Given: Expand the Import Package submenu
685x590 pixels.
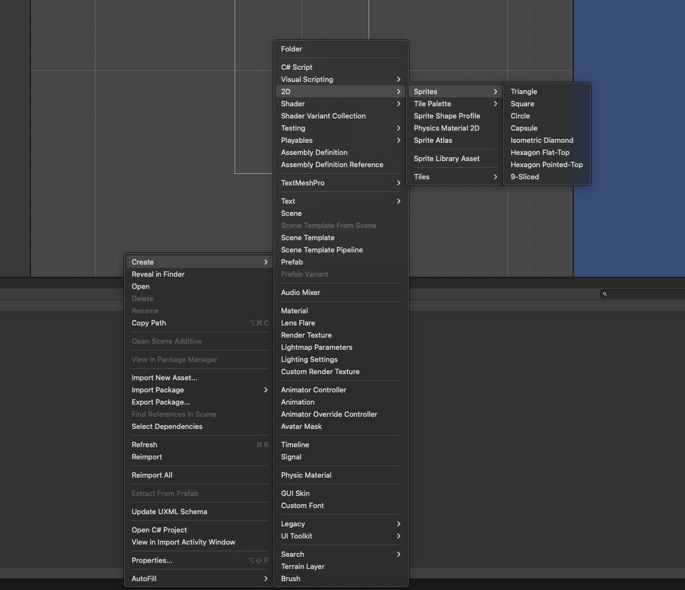Looking at the screenshot, I should (x=200, y=390).
